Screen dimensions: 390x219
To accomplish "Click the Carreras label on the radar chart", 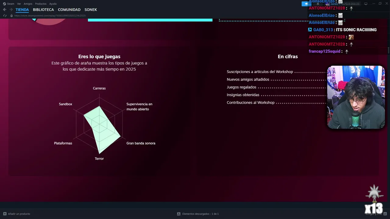I will (x=99, y=88).
